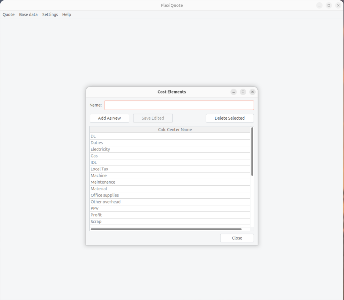
Task: Minimize the Cost Elements dialog window
Action: pyautogui.click(x=233, y=92)
